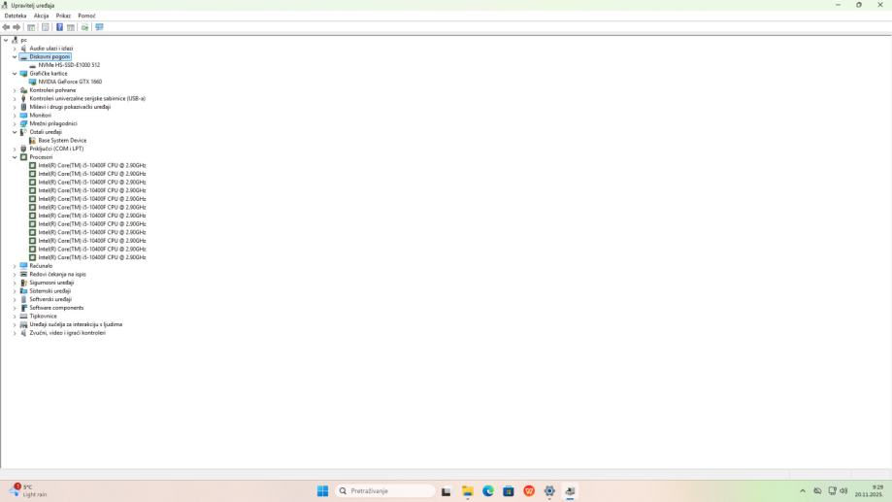Open the Windows Start button
The width and height of the screenshot is (892, 502).
click(322, 491)
